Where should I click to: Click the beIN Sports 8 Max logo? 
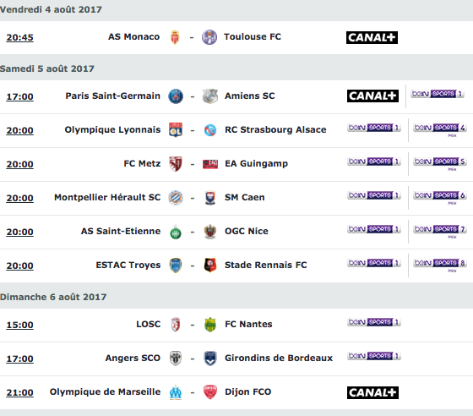pyautogui.click(x=440, y=265)
